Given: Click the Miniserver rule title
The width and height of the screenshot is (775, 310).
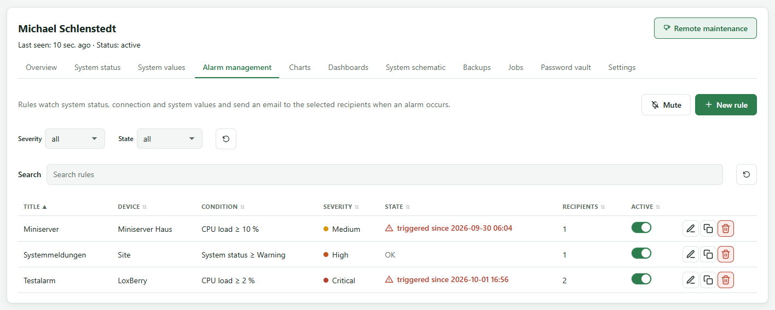Looking at the screenshot, I should (41, 229).
